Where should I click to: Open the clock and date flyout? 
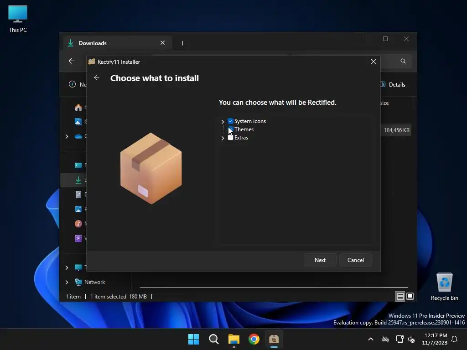coord(435,339)
